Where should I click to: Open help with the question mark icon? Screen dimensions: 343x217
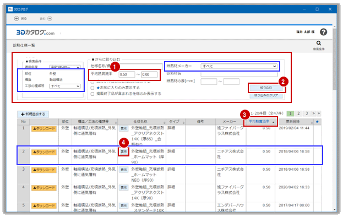(323, 32)
